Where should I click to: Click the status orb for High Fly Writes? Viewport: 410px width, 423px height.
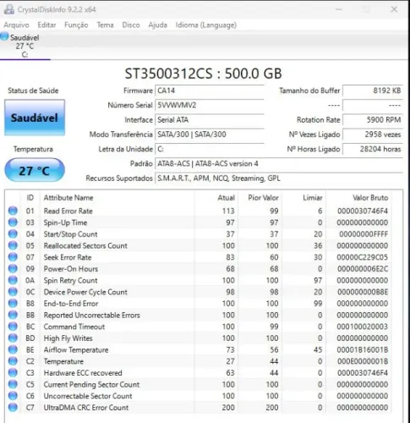point(13,338)
